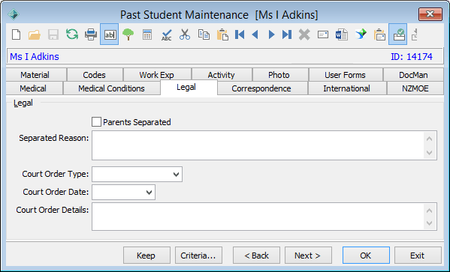
Task: Click the Print icon
Action: (x=91, y=34)
